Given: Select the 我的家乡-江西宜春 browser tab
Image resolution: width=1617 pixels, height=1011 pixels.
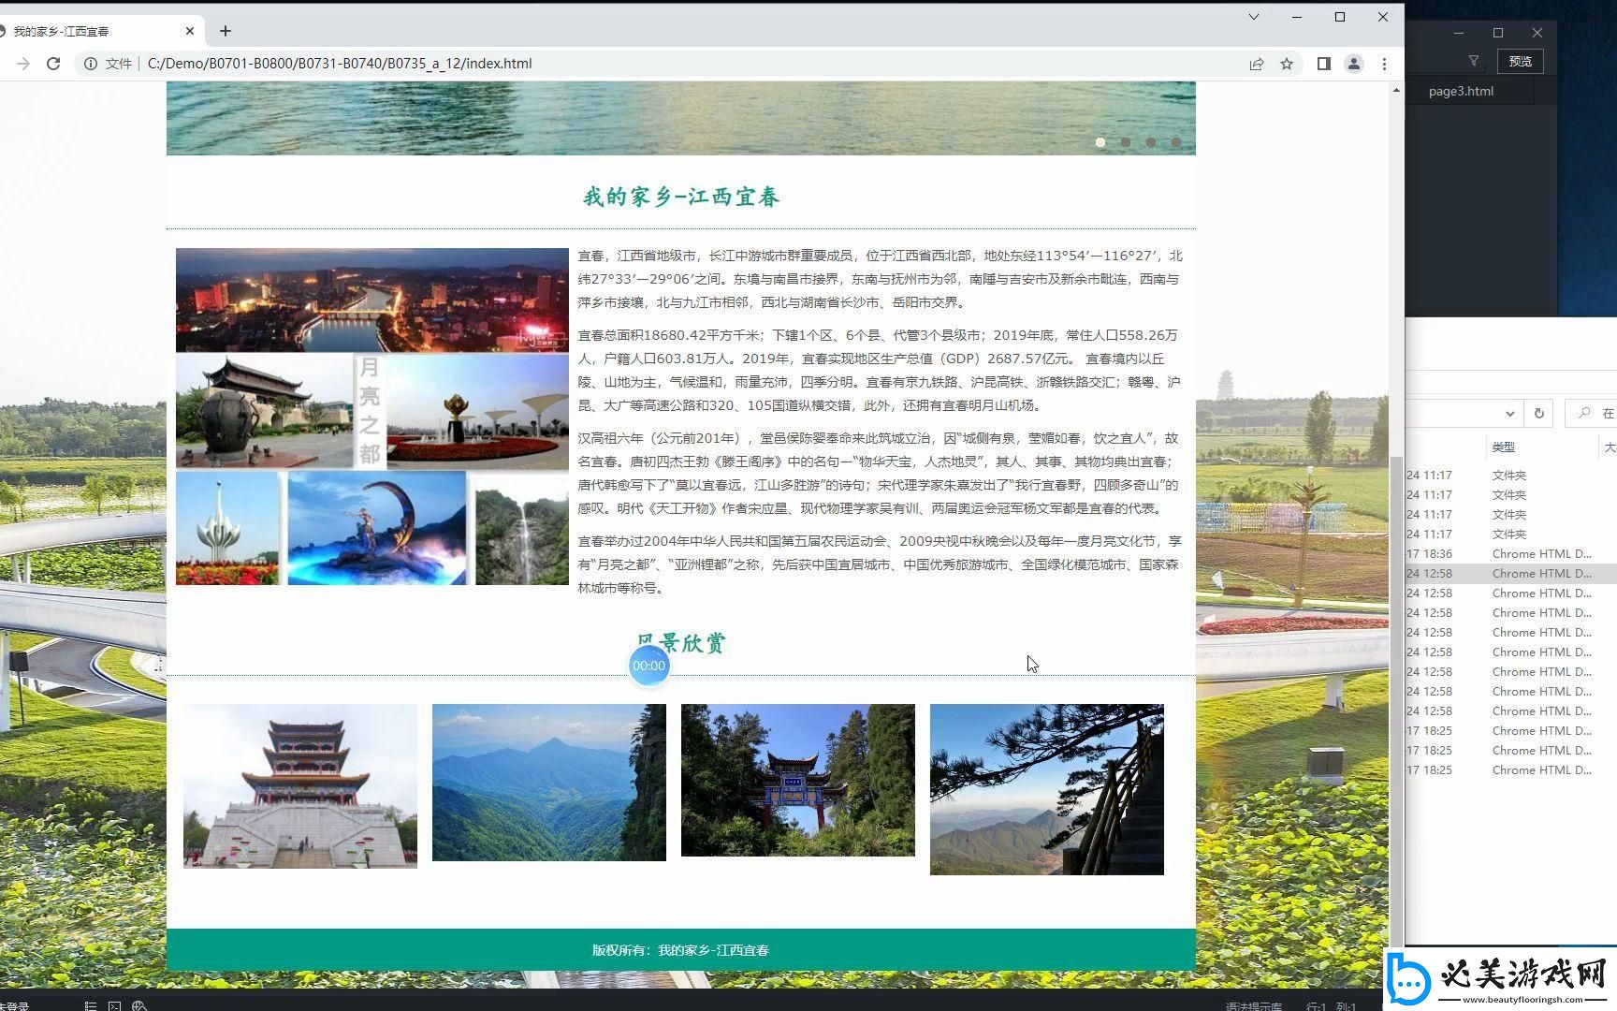Looking at the screenshot, I should pyautogui.click(x=94, y=30).
